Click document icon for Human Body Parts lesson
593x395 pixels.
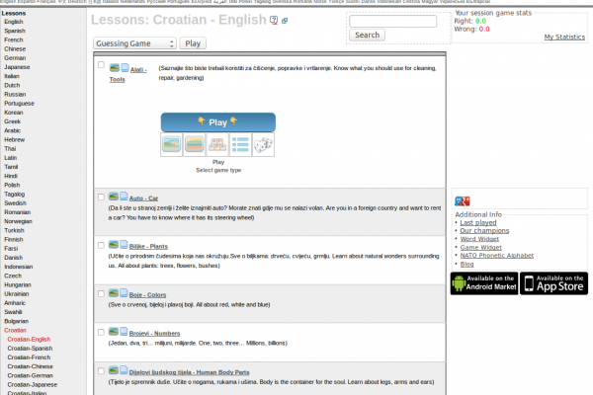tap(124, 370)
